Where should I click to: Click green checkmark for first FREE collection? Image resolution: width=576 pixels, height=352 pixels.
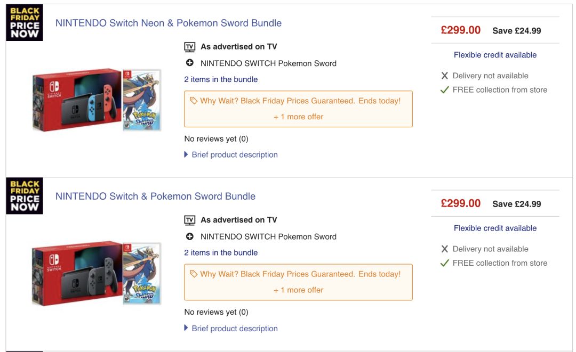444,90
